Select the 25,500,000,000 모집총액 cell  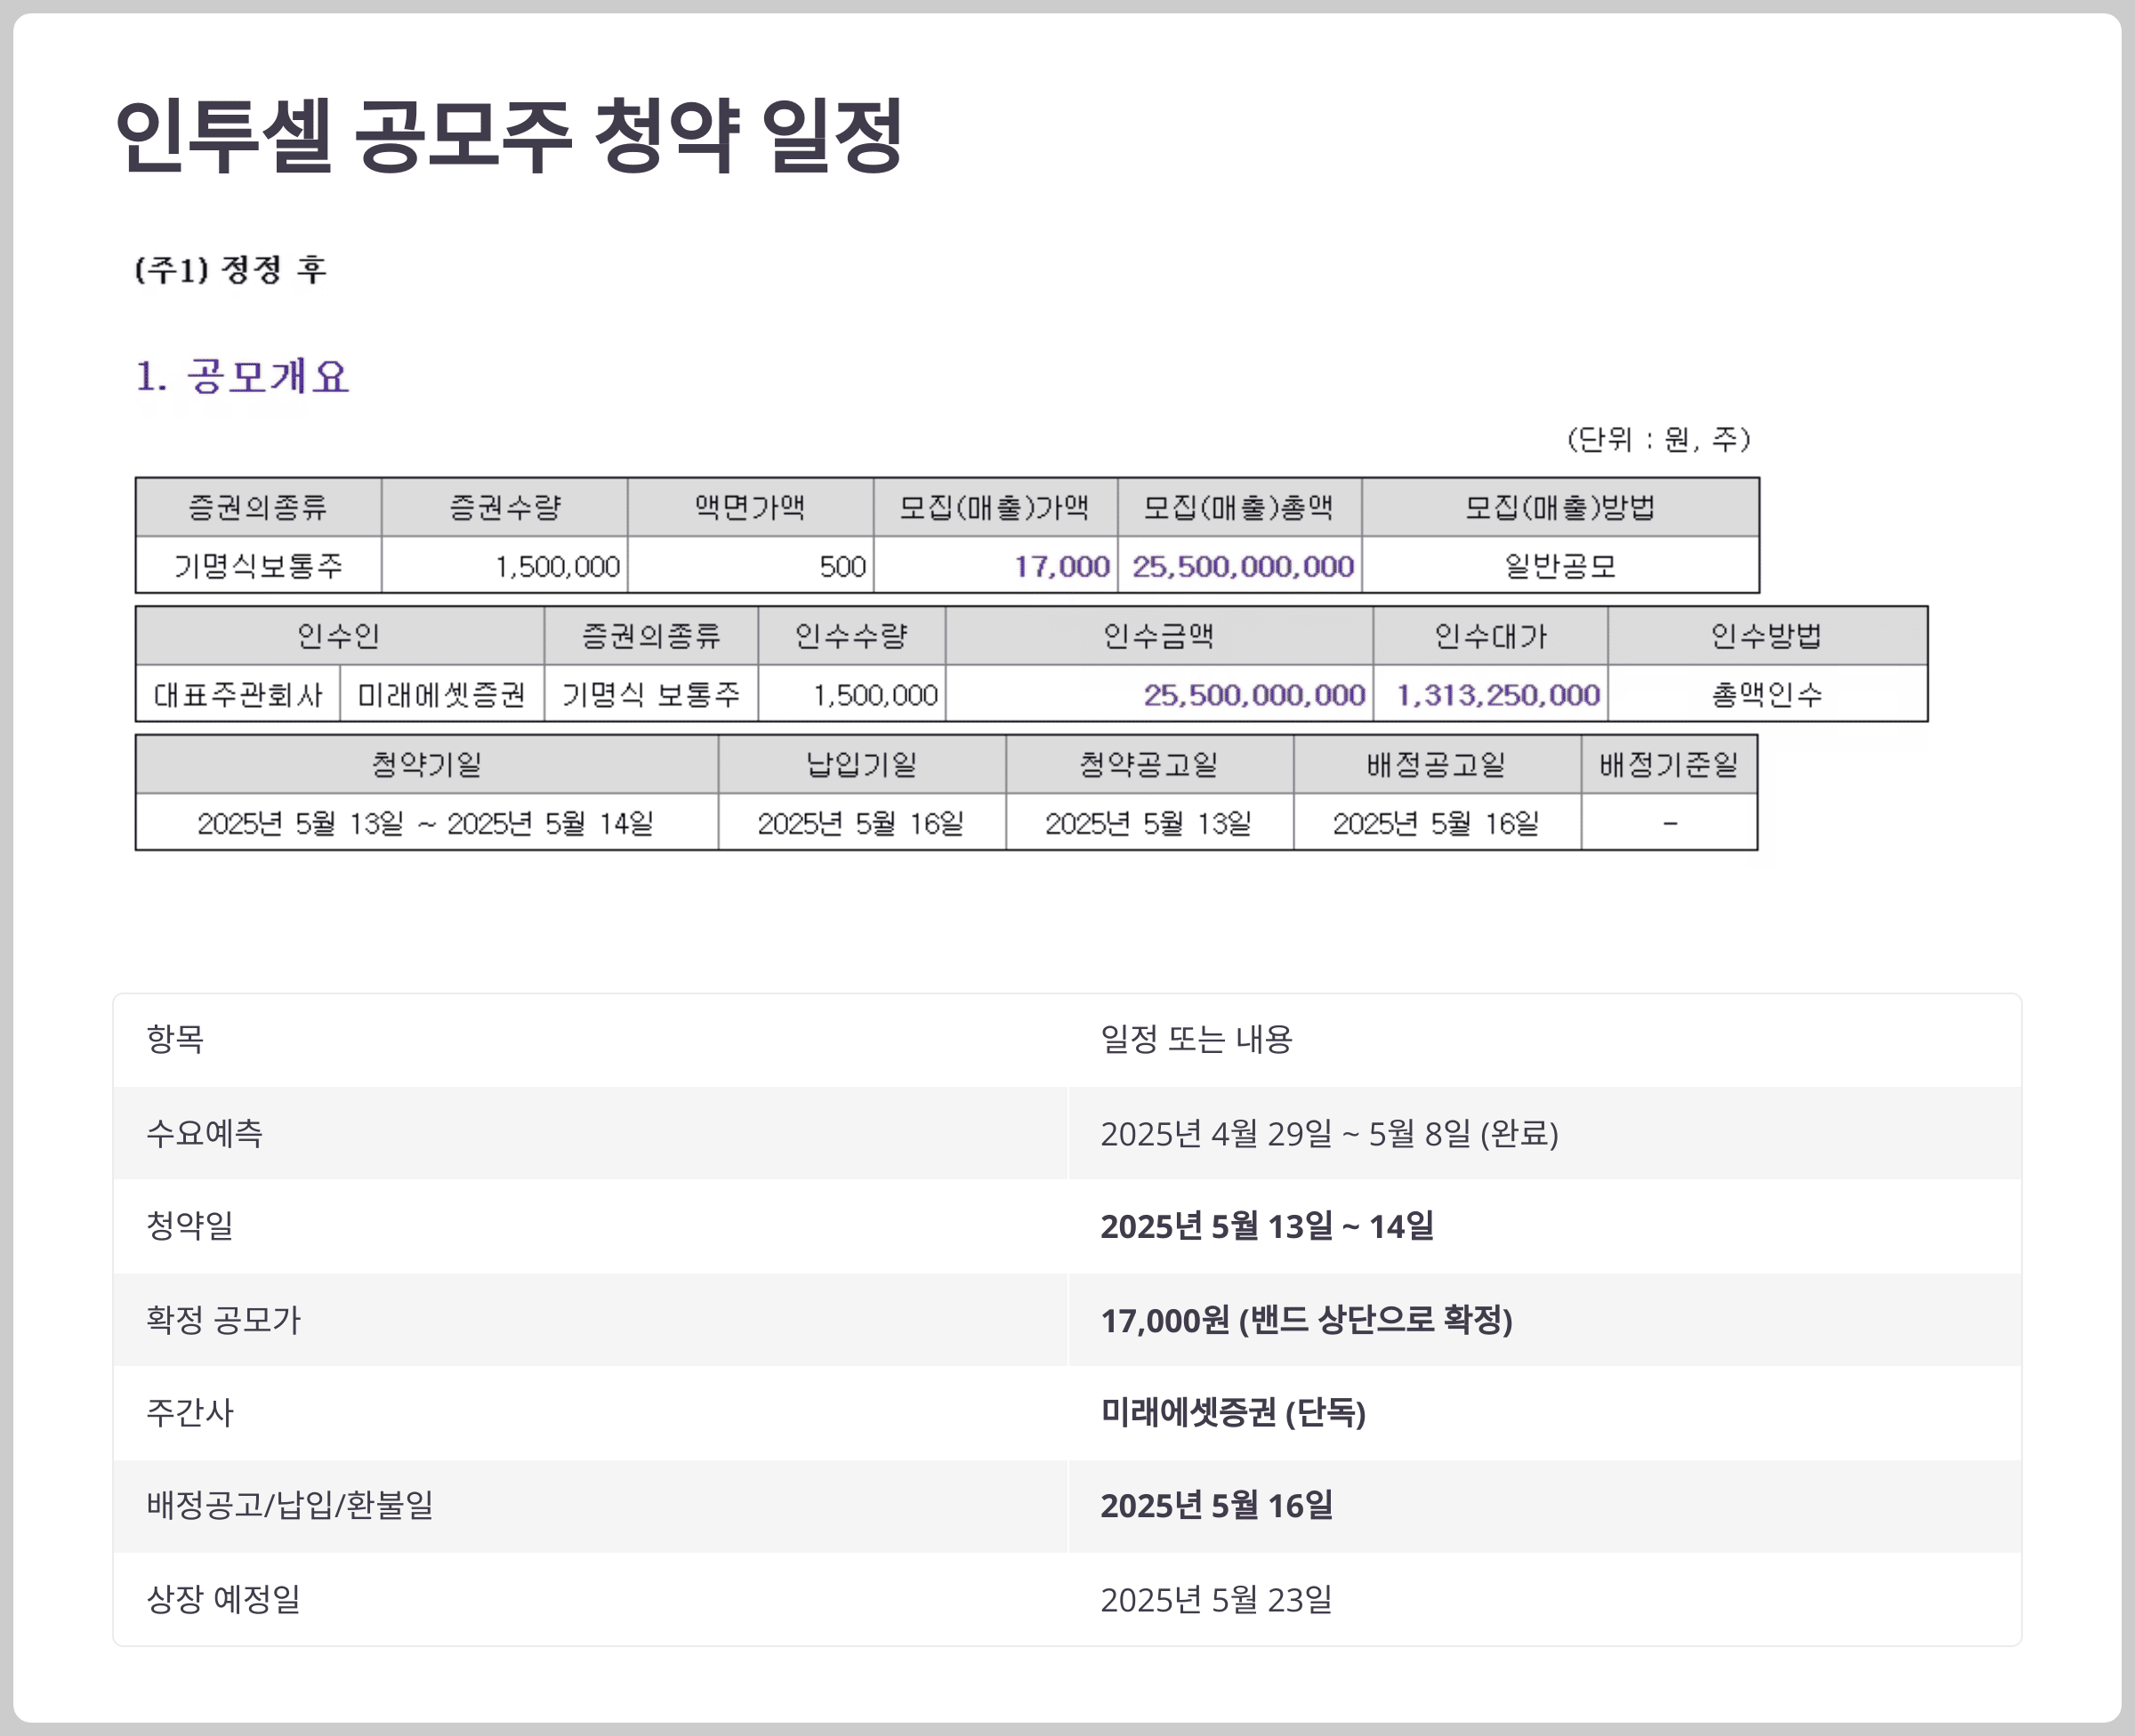[x=1242, y=566]
